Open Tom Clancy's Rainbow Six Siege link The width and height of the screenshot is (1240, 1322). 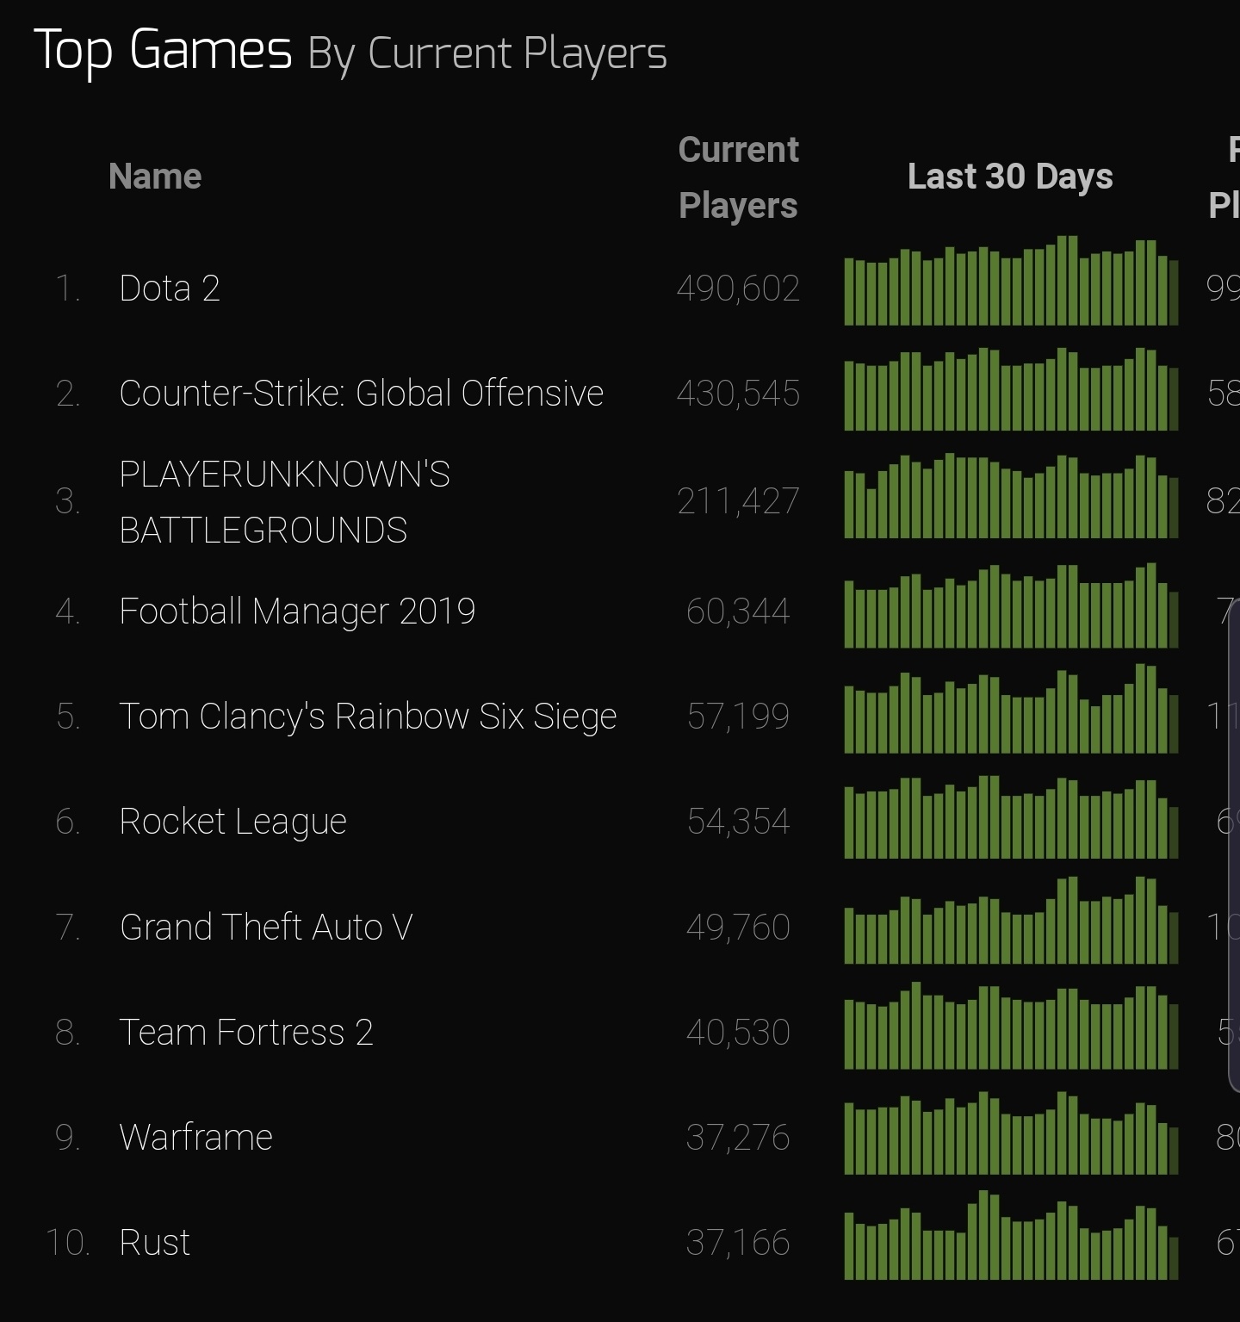[x=369, y=717]
